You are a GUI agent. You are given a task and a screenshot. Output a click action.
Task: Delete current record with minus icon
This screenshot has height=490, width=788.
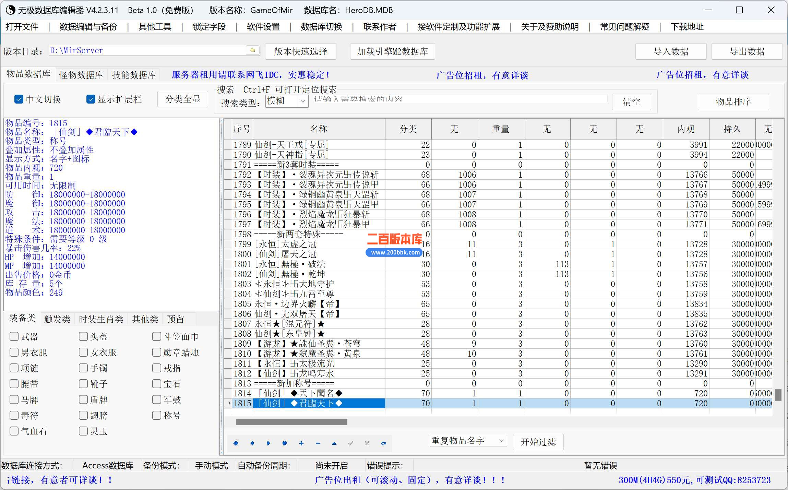click(318, 443)
